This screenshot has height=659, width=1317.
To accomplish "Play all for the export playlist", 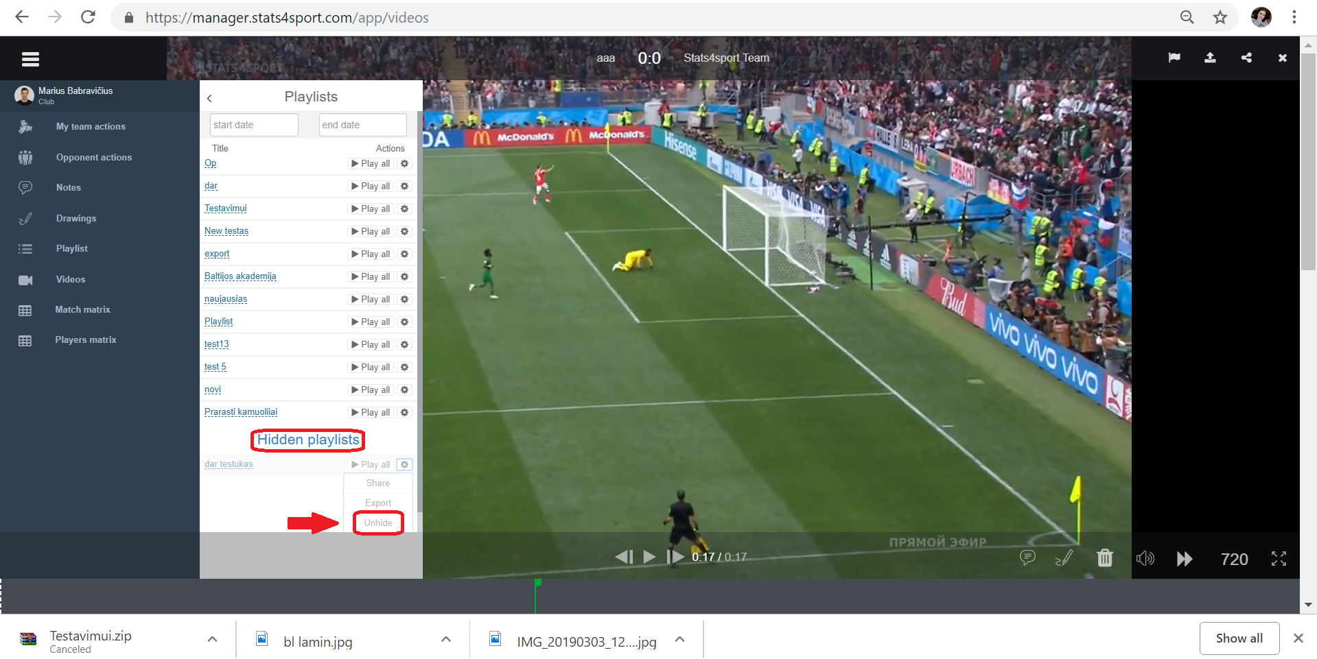I will click(x=371, y=254).
